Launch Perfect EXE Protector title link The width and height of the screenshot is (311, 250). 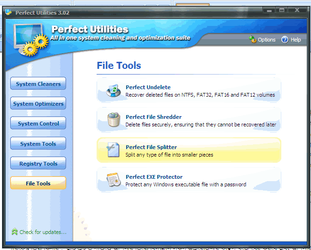click(x=154, y=177)
